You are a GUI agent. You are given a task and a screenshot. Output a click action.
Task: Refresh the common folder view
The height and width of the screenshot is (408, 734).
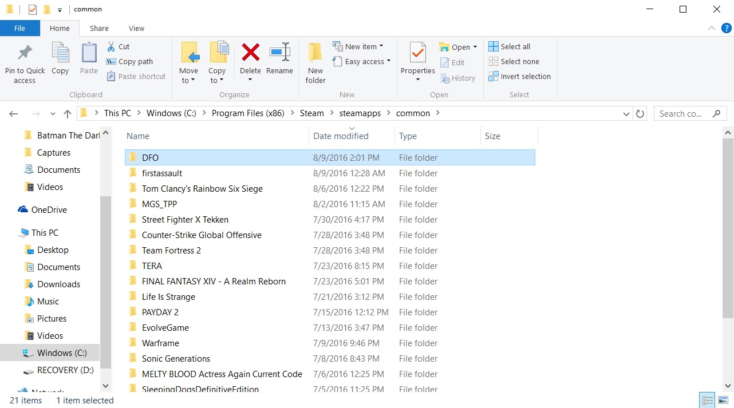[640, 113]
